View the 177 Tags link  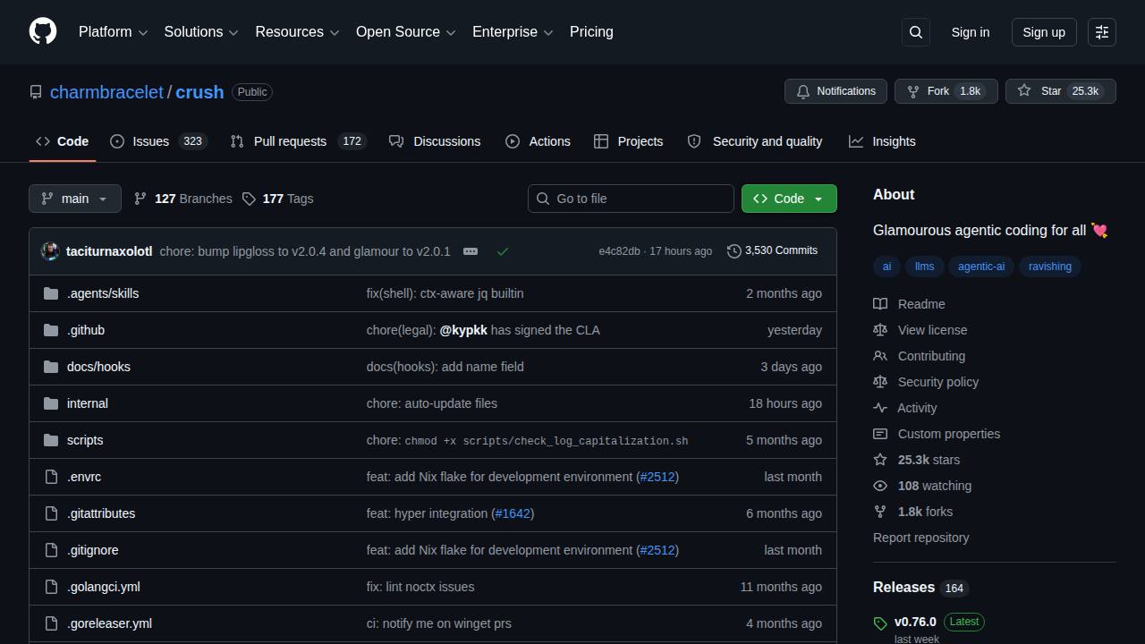[x=278, y=199]
